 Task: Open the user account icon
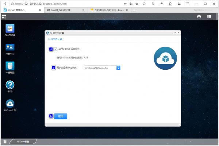[199, 16]
